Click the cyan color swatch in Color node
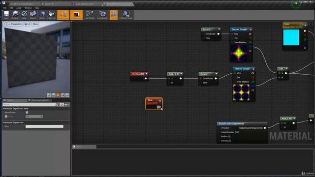315x177 pixels. (291, 37)
